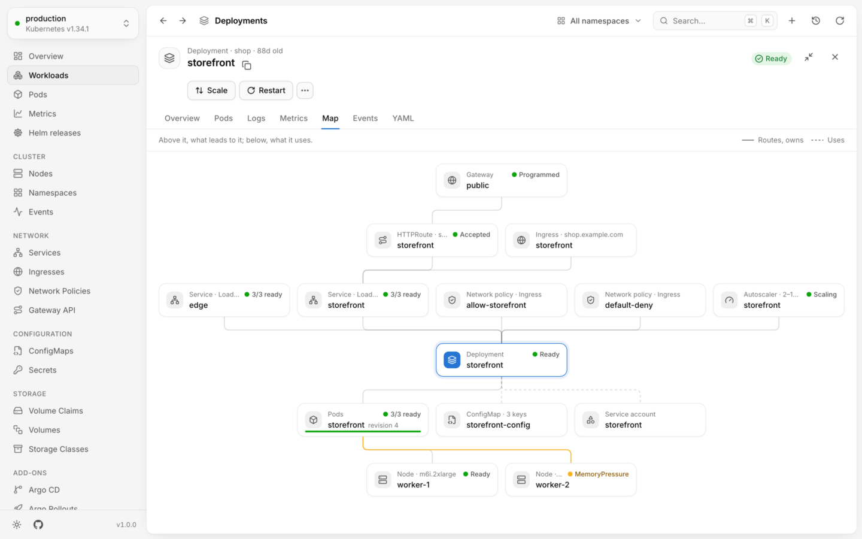862x539 pixels.
Task: Copy the storefront deployment name
Action: coord(247,65)
